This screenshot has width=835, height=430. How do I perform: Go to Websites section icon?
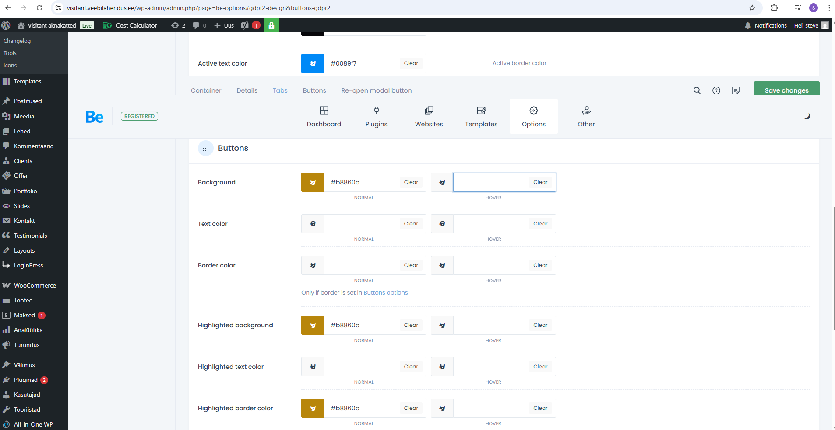coord(429,111)
